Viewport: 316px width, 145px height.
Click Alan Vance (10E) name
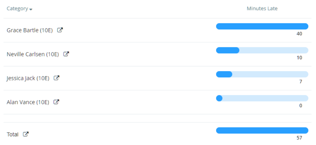[28, 102]
